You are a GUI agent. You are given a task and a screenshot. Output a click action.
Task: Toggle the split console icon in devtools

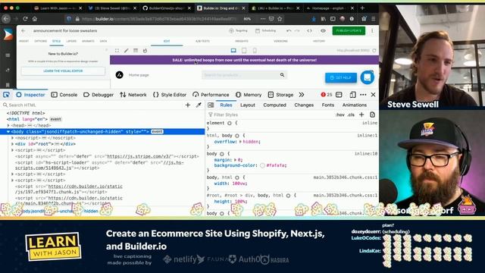coord(339,95)
